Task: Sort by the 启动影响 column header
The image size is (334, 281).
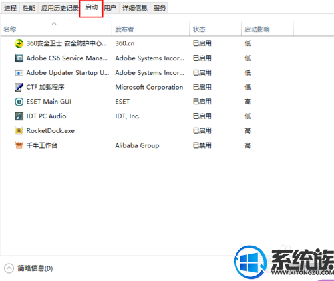Action: (x=257, y=29)
